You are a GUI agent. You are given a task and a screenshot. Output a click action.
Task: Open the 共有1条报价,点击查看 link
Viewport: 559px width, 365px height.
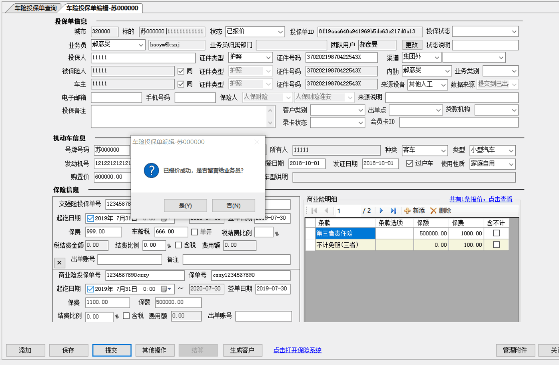pos(481,199)
